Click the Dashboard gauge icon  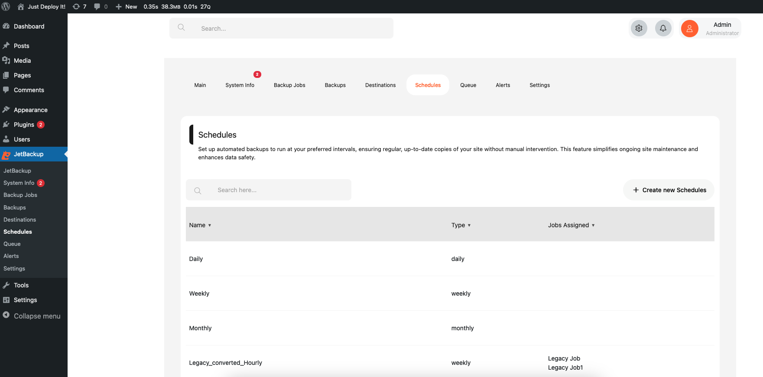[6, 26]
